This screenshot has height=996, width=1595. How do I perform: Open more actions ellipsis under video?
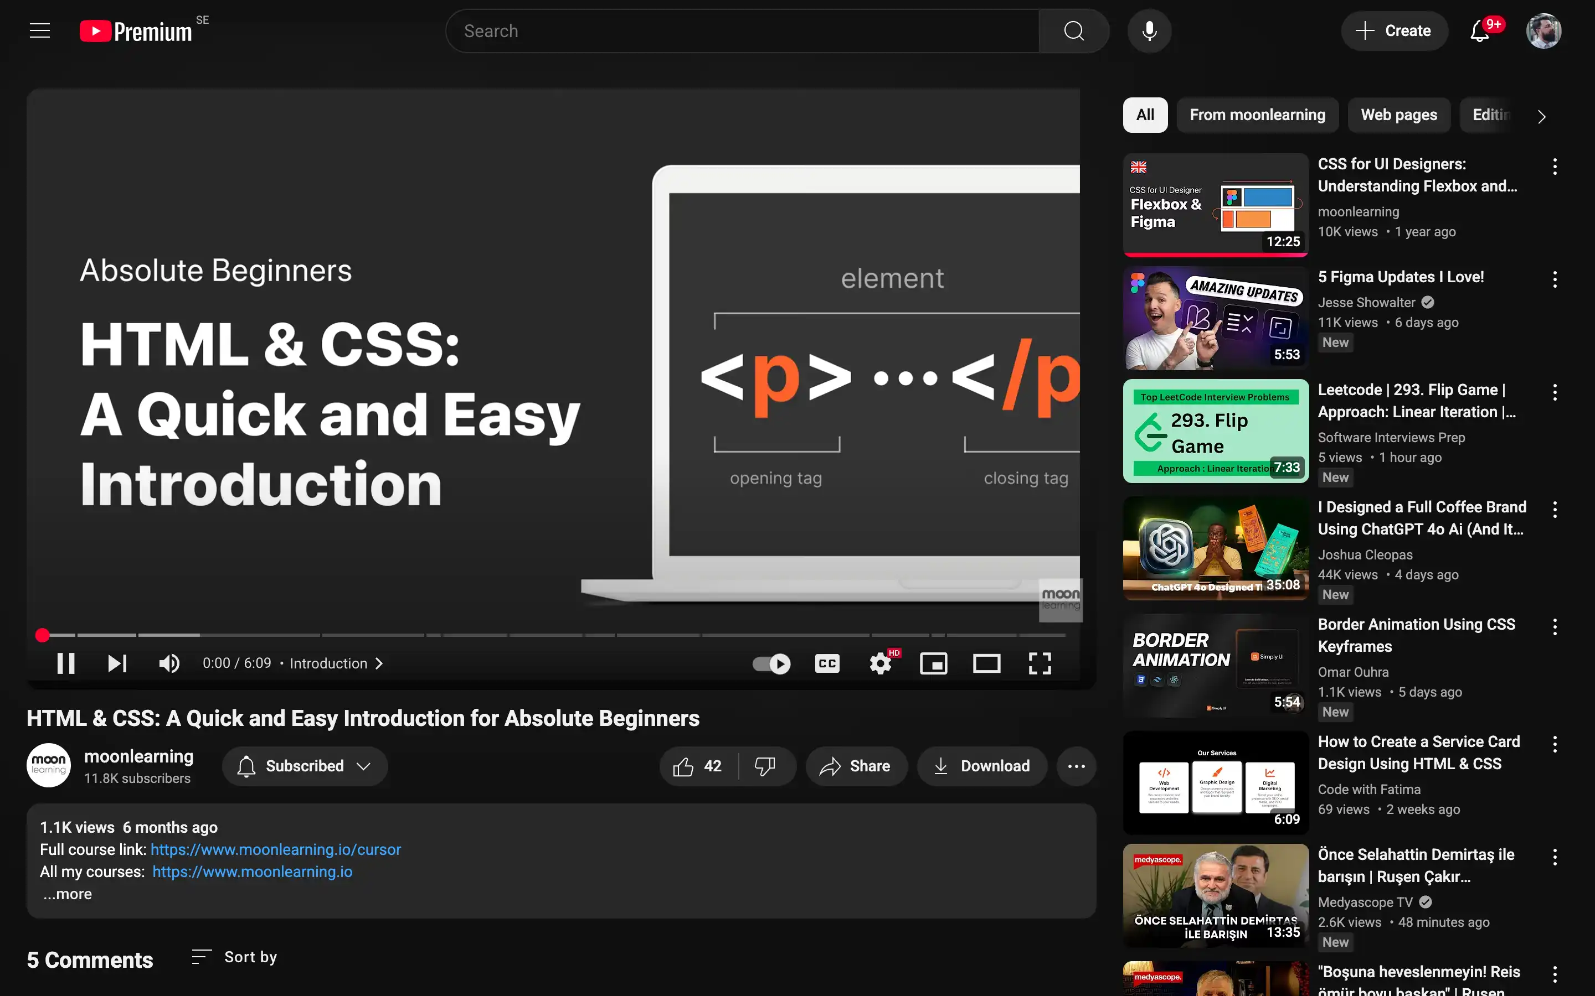point(1076,766)
